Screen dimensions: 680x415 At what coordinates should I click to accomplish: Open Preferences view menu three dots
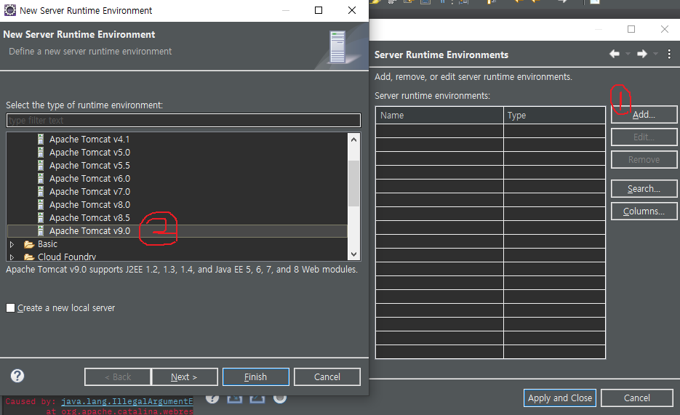[670, 55]
